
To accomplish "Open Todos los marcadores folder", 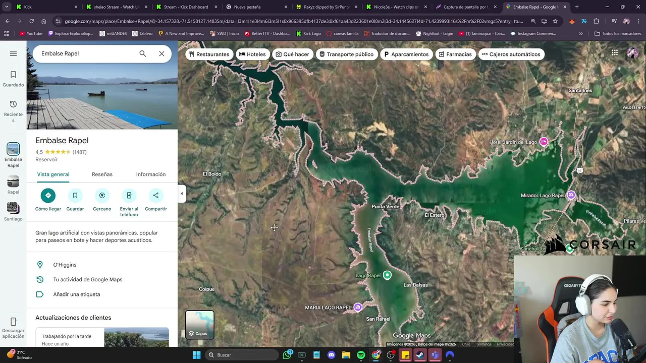I will [x=618, y=34].
